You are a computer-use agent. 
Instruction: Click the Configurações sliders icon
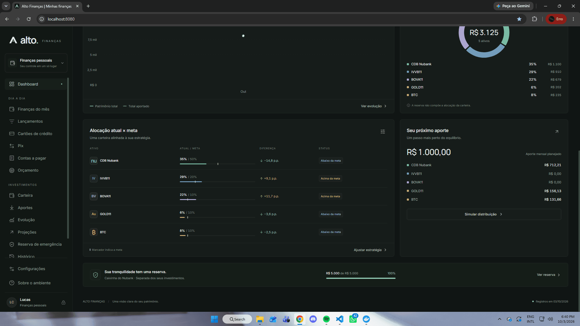pos(12,269)
